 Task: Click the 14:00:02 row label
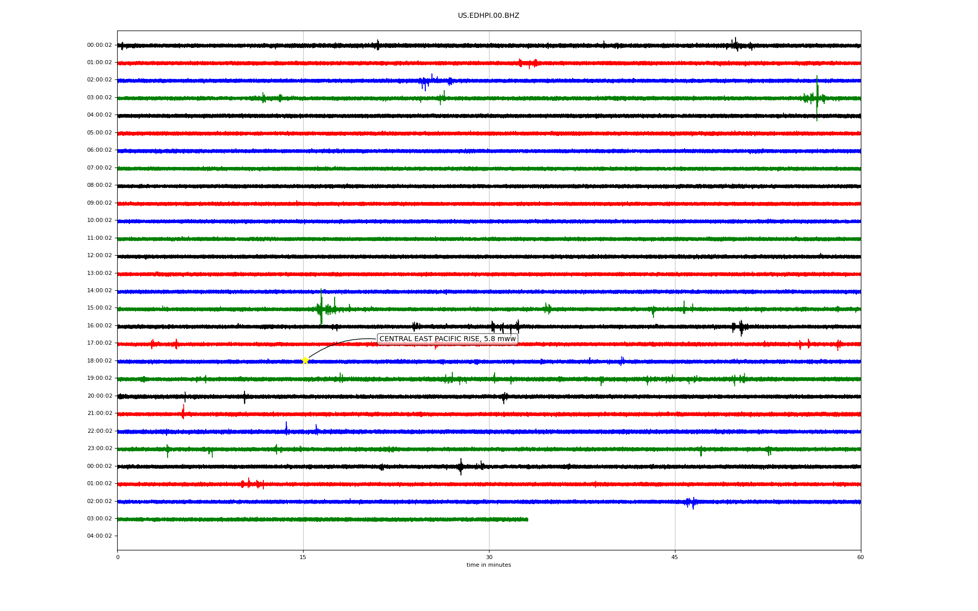point(99,291)
